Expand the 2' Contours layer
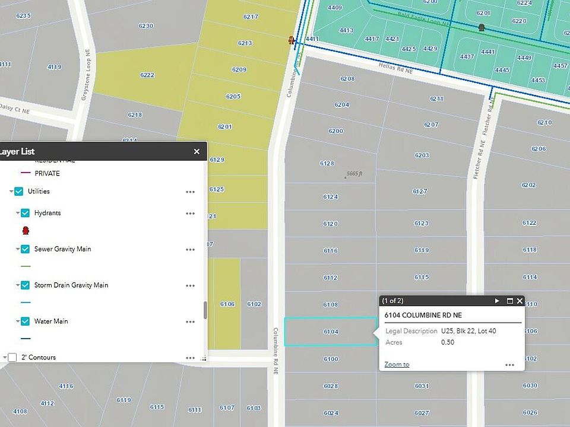 pos(5,358)
